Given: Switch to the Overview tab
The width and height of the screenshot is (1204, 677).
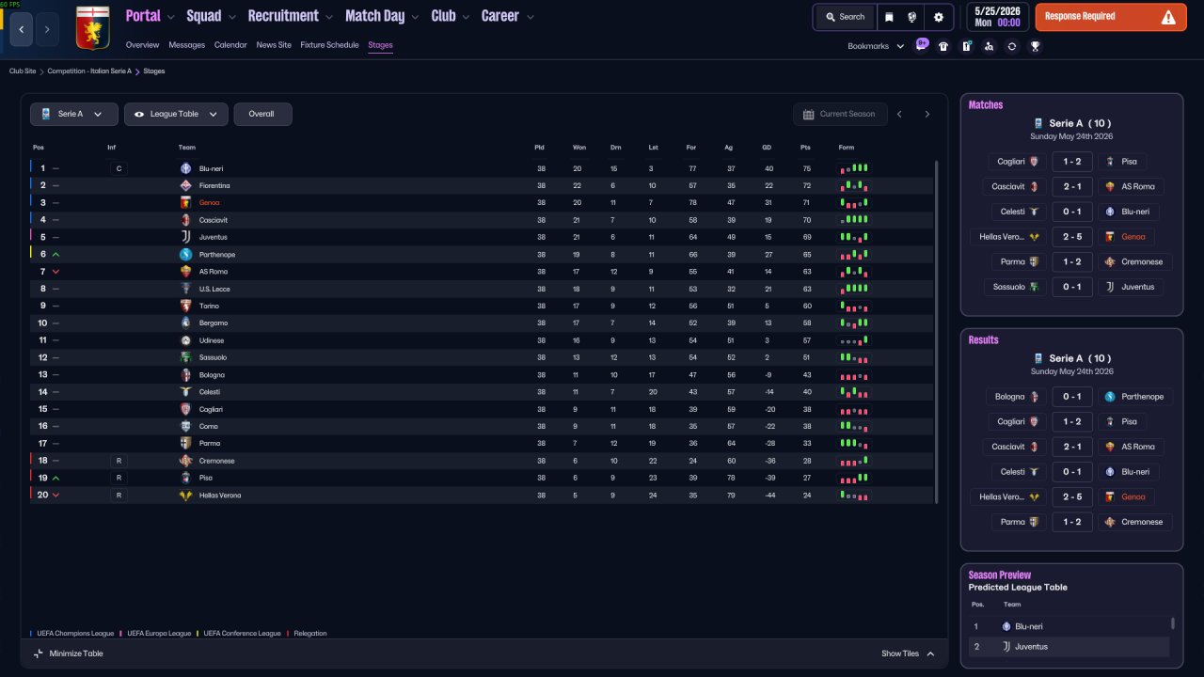Looking at the screenshot, I should point(142,45).
